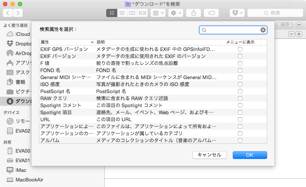Check the box for F 値
The width and height of the screenshot is (306, 187).
[240, 63]
